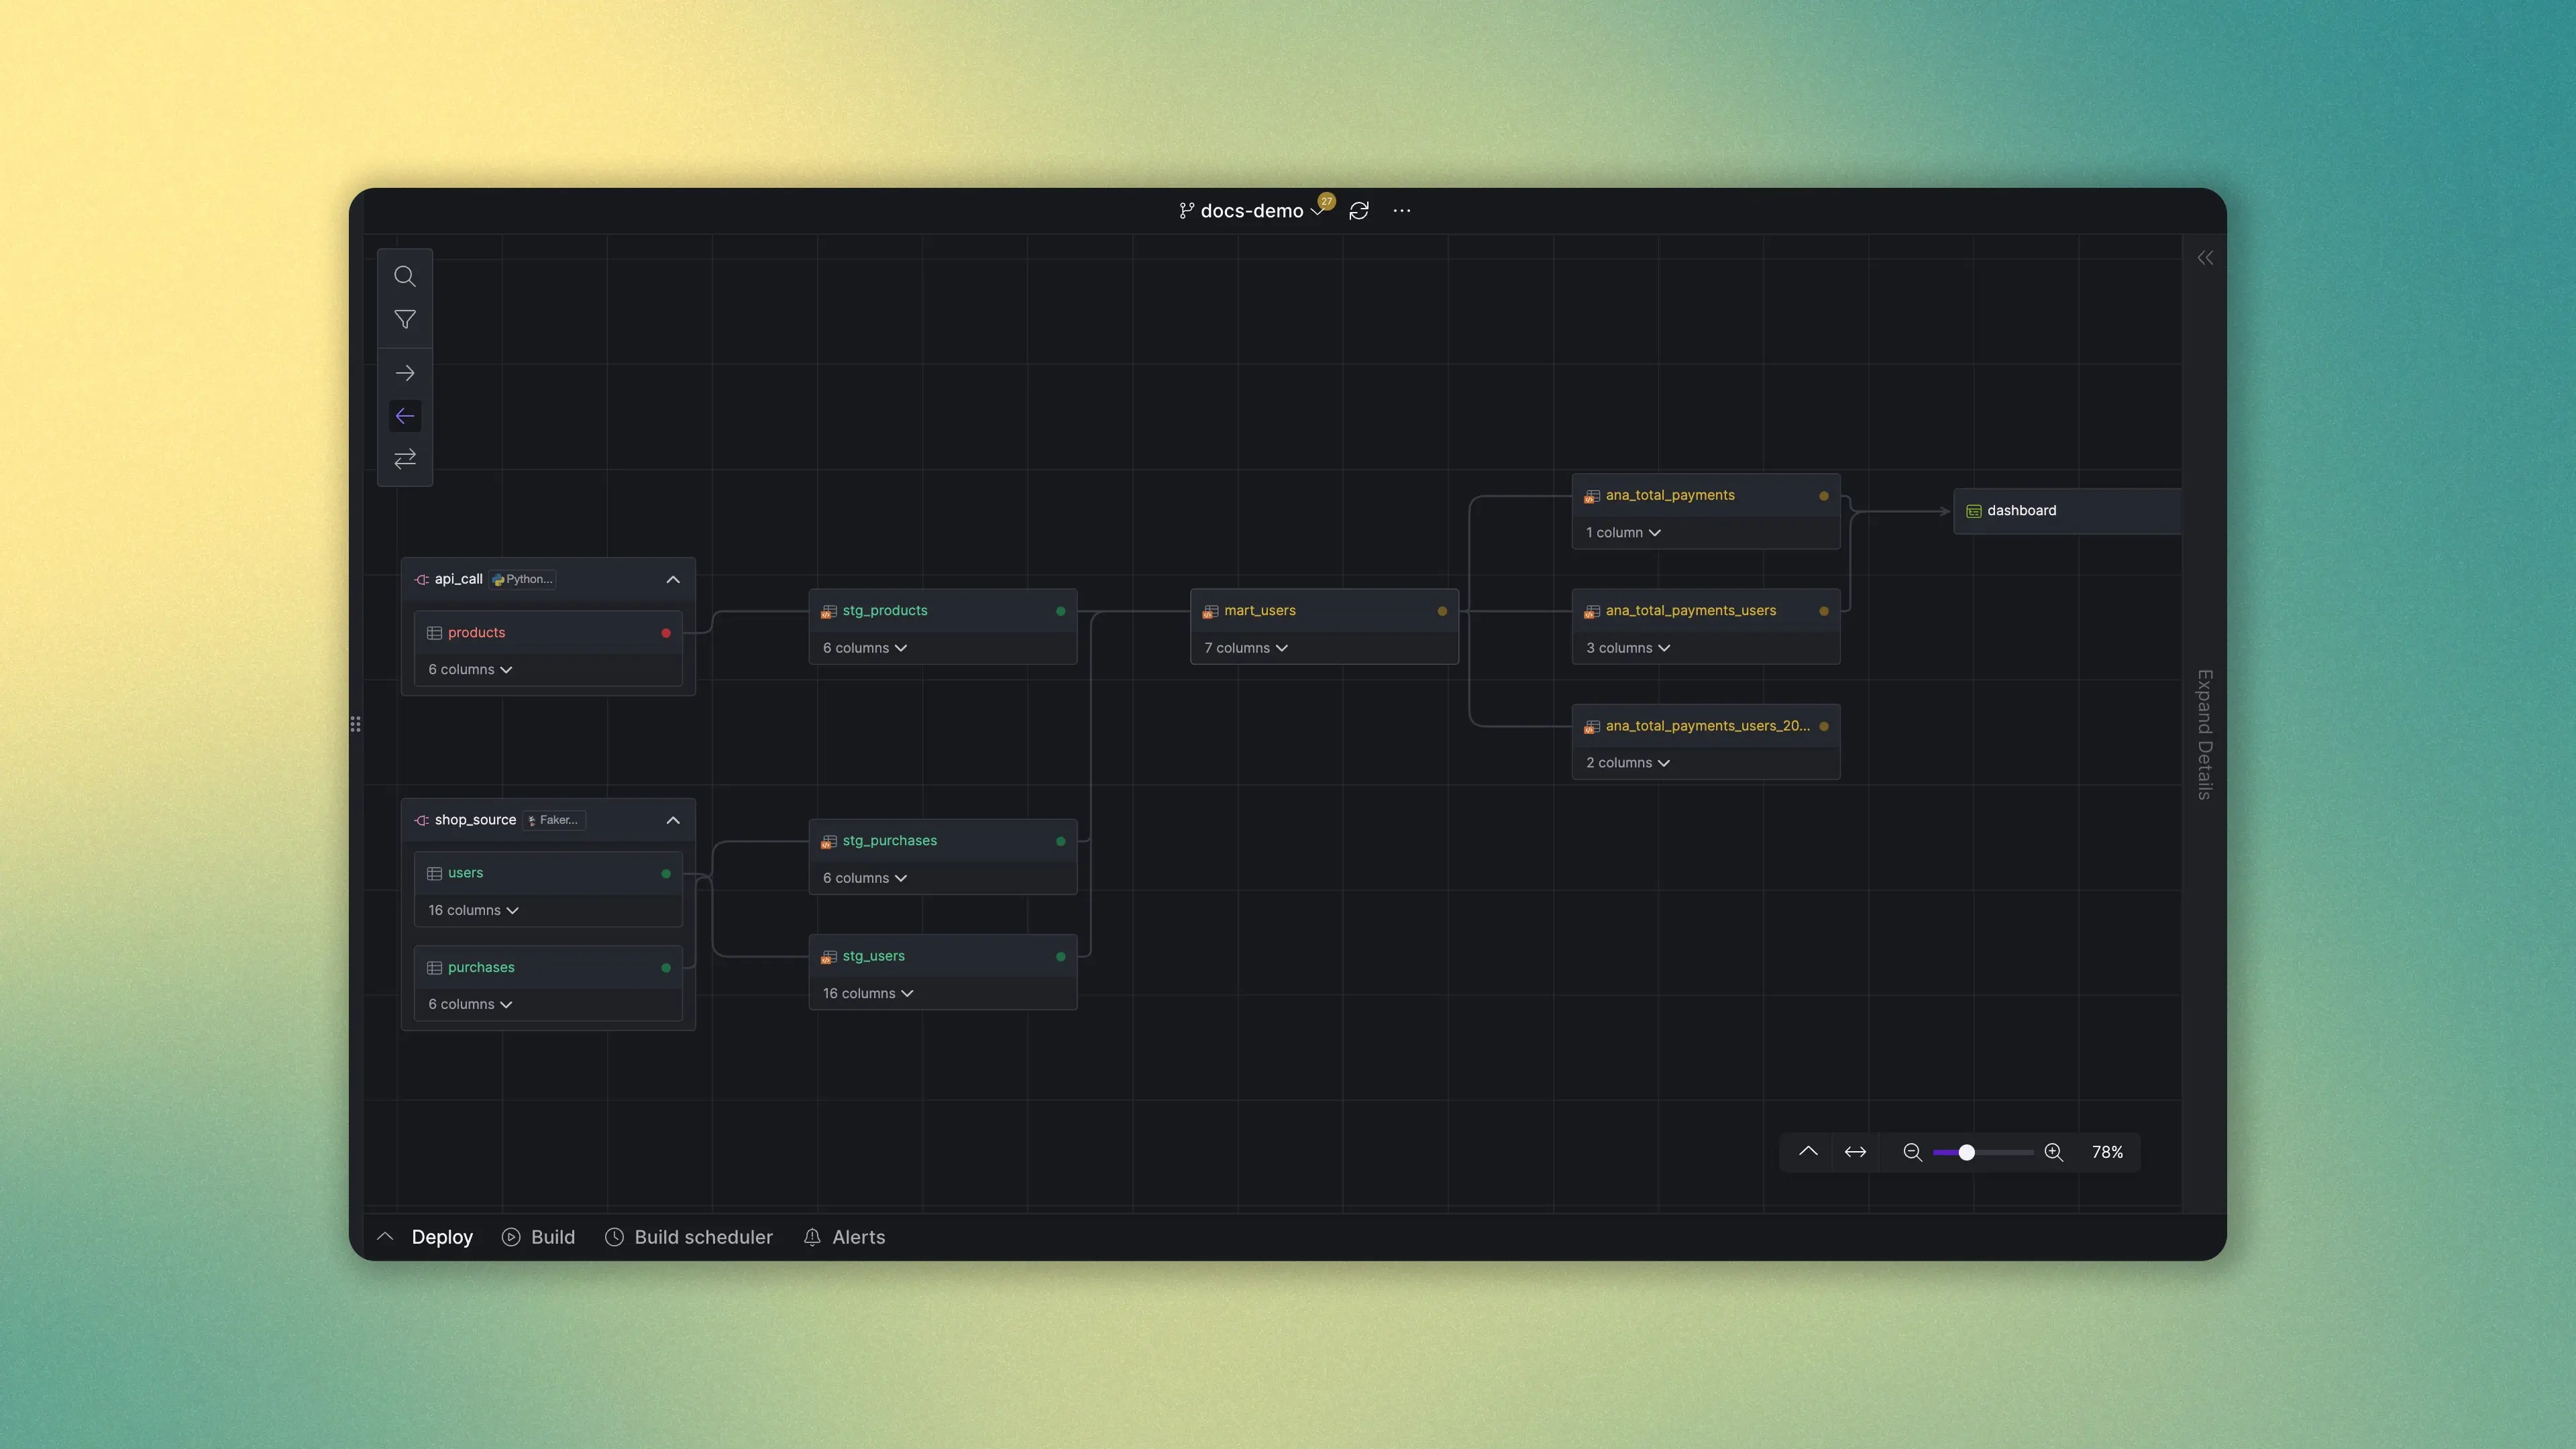Open the search tool in the sidebar
This screenshot has width=2576, height=1449.
point(404,276)
